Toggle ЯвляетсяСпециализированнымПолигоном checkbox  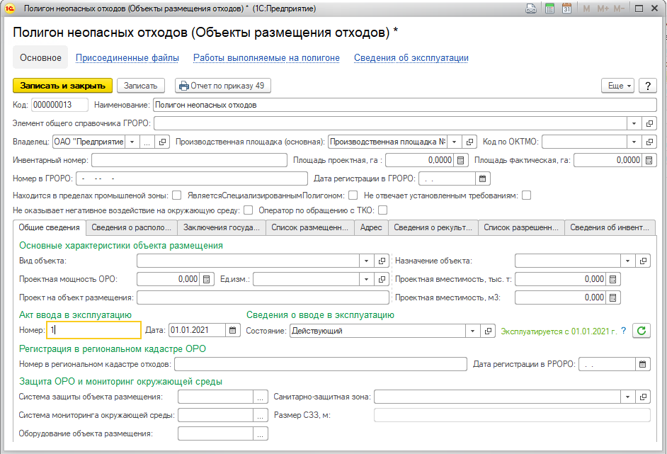(x=353, y=195)
